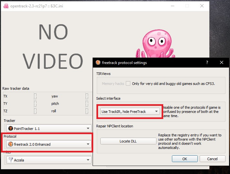Click the pink octopus mascot image
This screenshot has width=230, height=174.
[156, 43]
